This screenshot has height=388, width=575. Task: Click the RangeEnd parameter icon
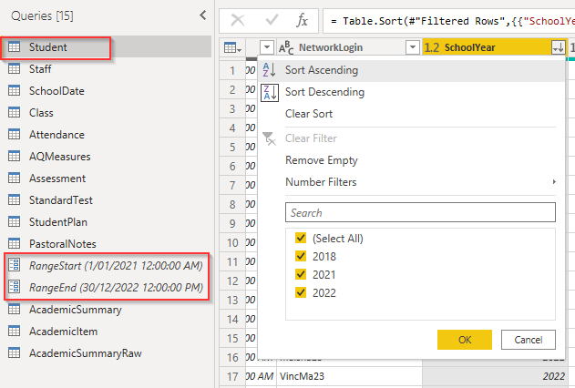pos(15,287)
